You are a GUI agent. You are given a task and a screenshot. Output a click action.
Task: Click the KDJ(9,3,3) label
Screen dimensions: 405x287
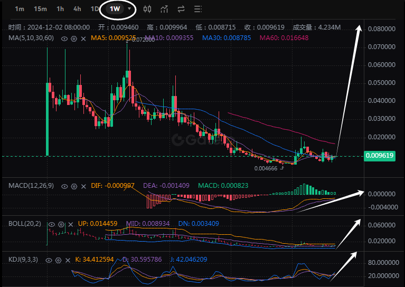pos(23,260)
